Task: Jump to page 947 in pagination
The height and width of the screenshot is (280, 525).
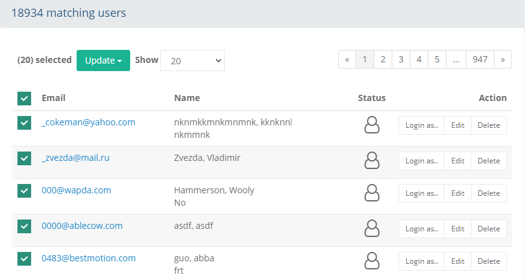Action: click(x=480, y=60)
